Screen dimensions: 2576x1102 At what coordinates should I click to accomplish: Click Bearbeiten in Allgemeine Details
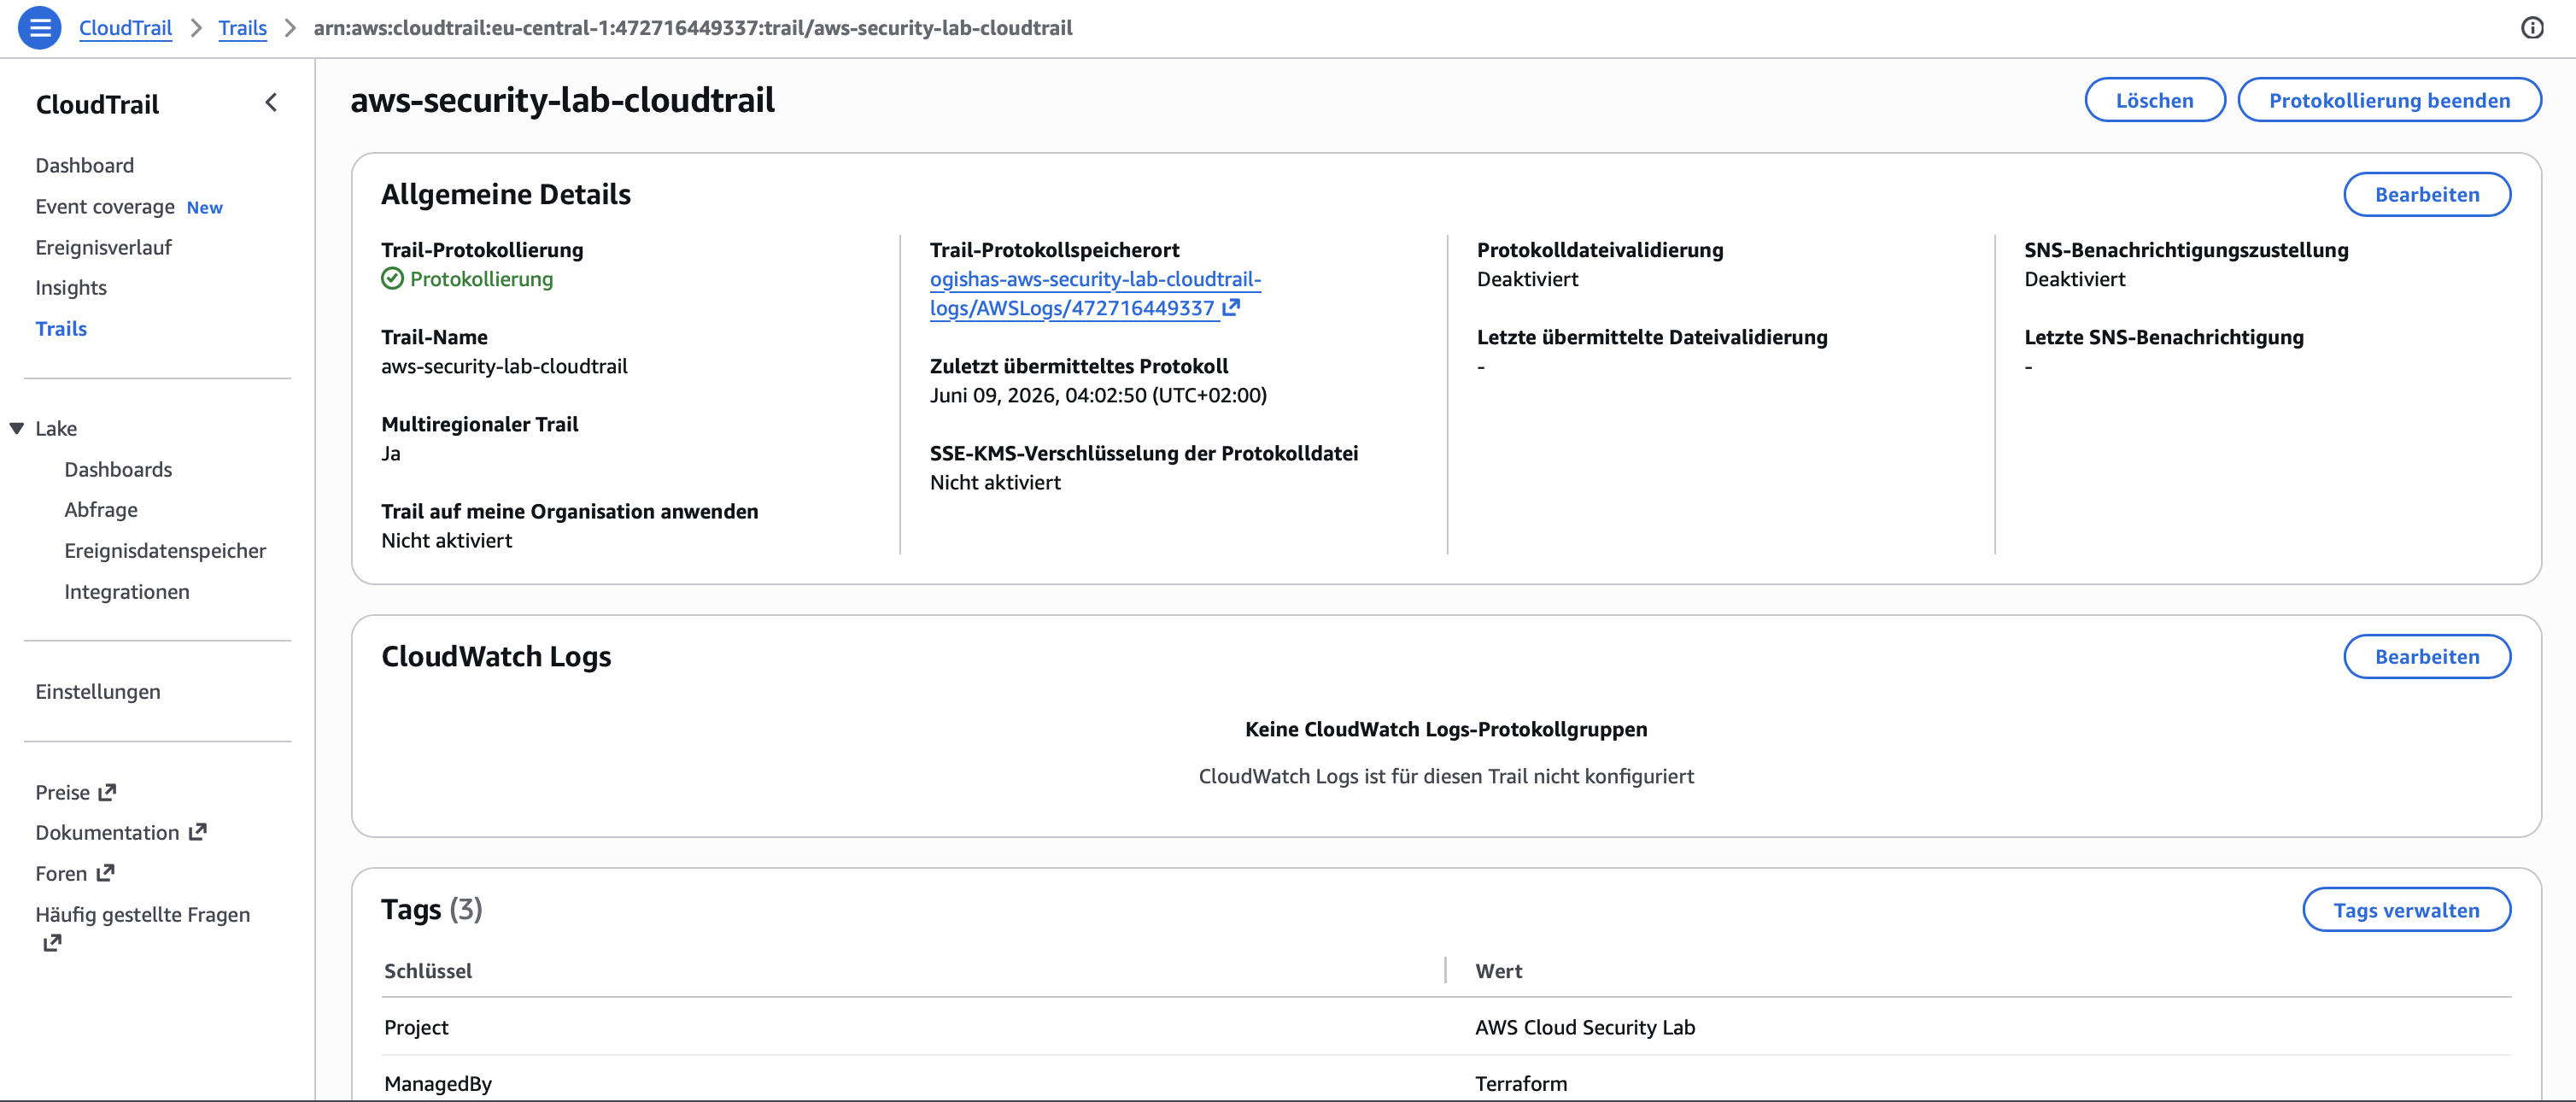(2427, 194)
